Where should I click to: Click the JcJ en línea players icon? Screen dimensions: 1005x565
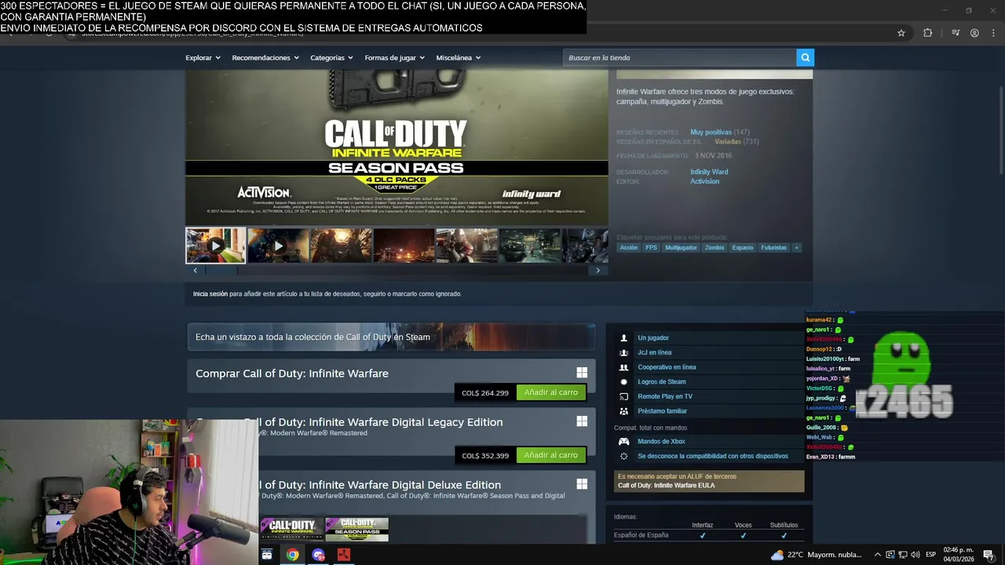(624, 352)
